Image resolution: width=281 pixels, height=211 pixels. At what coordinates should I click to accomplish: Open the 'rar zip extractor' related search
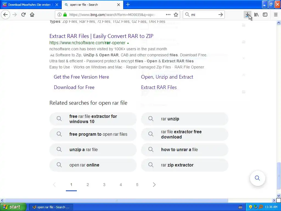(185, 165)
